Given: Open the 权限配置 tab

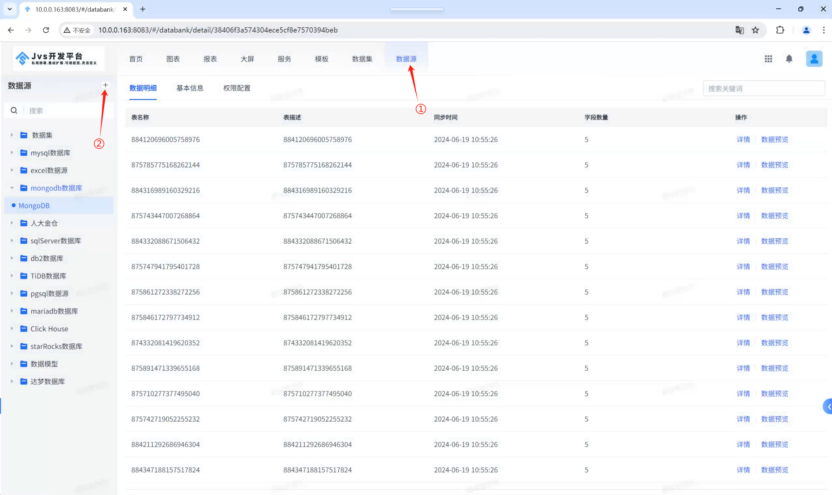Looking at the screenshot, I should click(237, 88).
